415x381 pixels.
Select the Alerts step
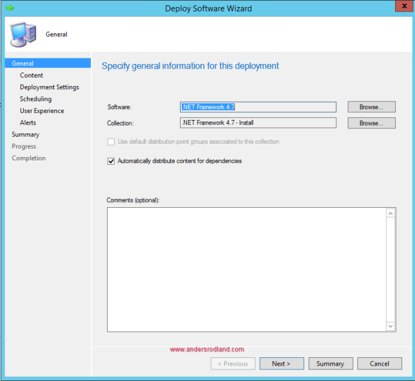pos(28,123)
